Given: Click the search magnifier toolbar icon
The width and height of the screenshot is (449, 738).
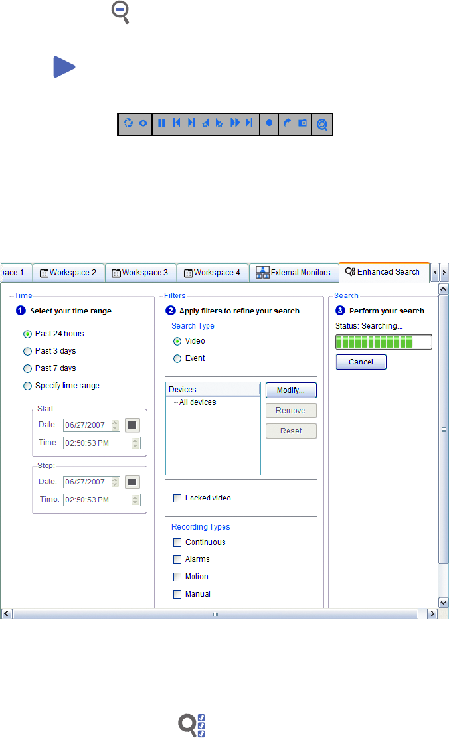Looking at the screenshot, I should point(321,124).
